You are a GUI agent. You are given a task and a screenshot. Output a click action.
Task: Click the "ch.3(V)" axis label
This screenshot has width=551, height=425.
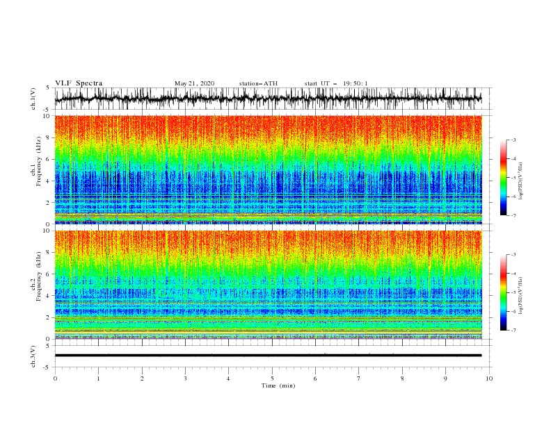click(x=33, y=356)
